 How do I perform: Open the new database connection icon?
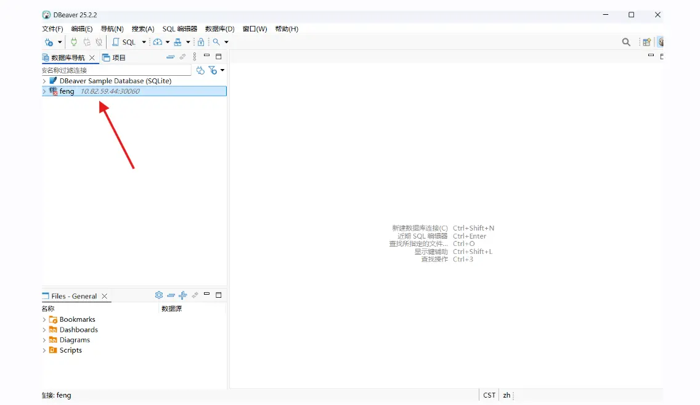point(48,42)
